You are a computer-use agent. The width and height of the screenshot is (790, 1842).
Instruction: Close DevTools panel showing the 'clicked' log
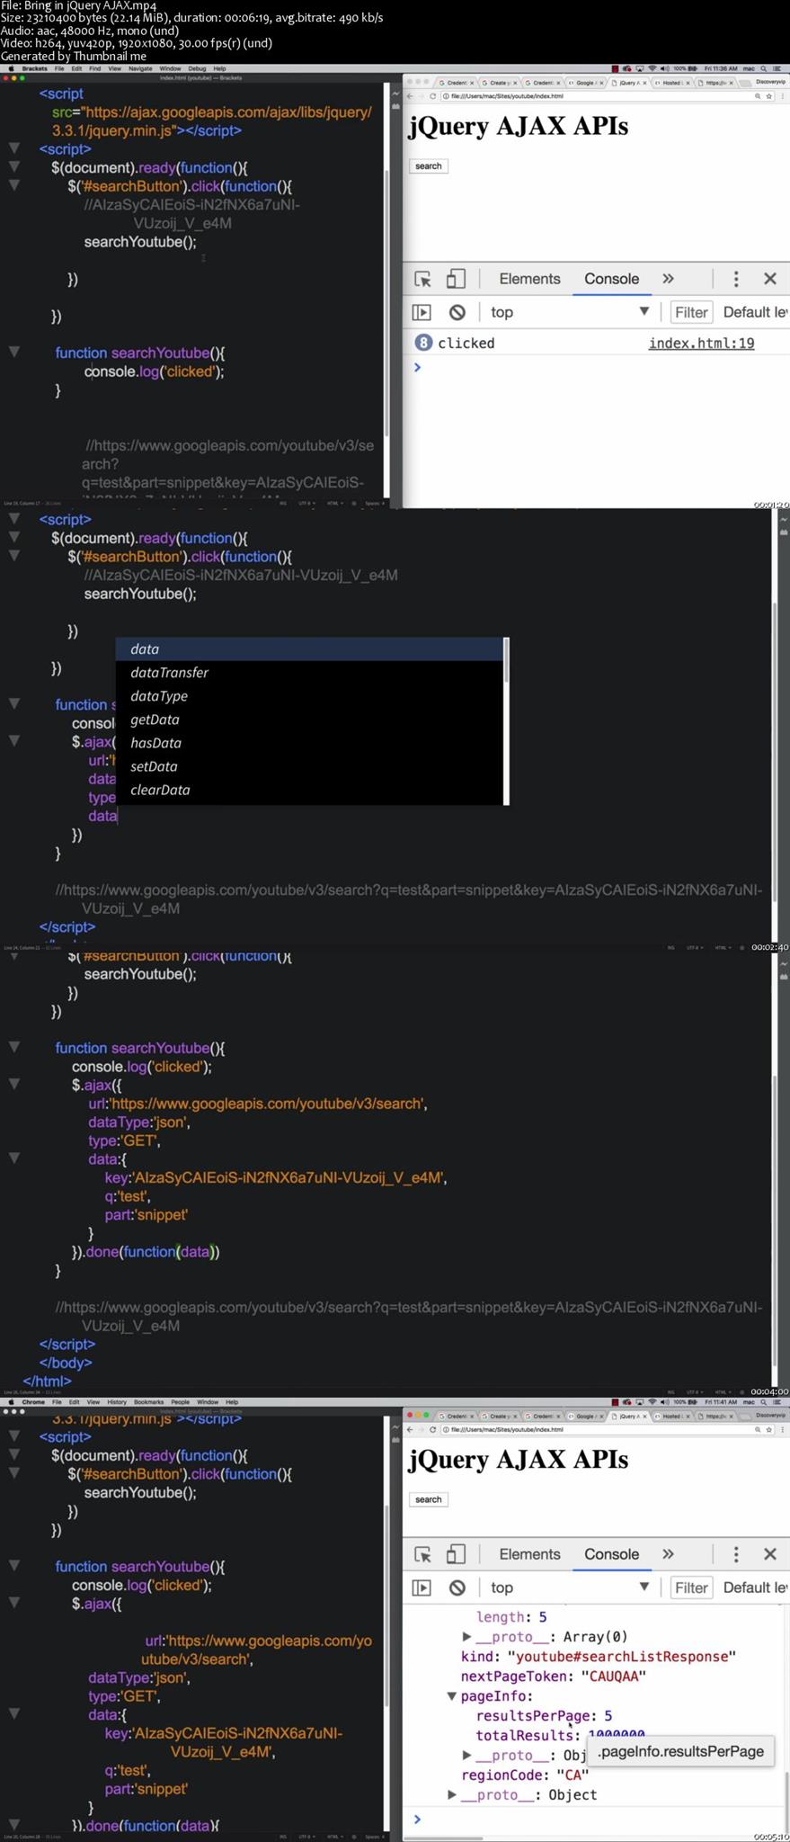770,279
